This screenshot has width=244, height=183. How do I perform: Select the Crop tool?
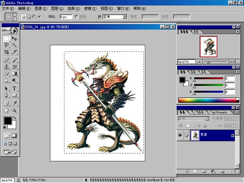click(6, 52)
